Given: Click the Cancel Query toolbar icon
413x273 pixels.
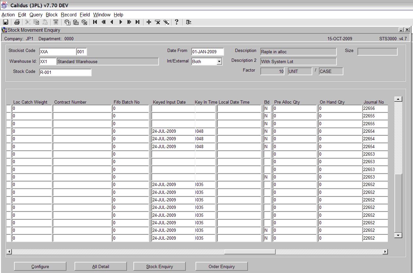Looking at the screenshot, I should [84, 22].
